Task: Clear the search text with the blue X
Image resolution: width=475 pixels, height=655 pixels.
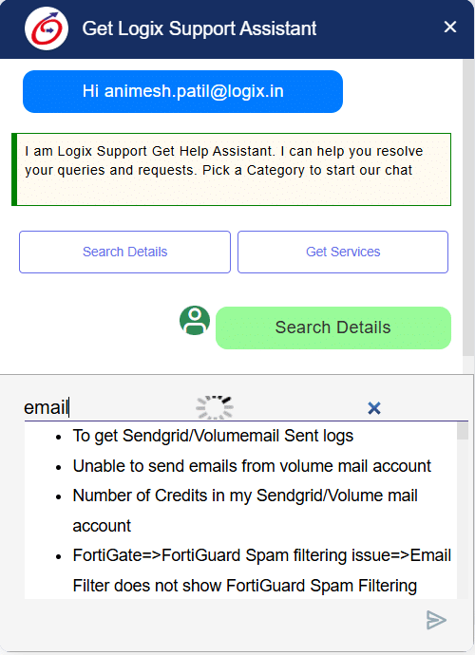Action: pyautogui.click(x=373, y=407)
